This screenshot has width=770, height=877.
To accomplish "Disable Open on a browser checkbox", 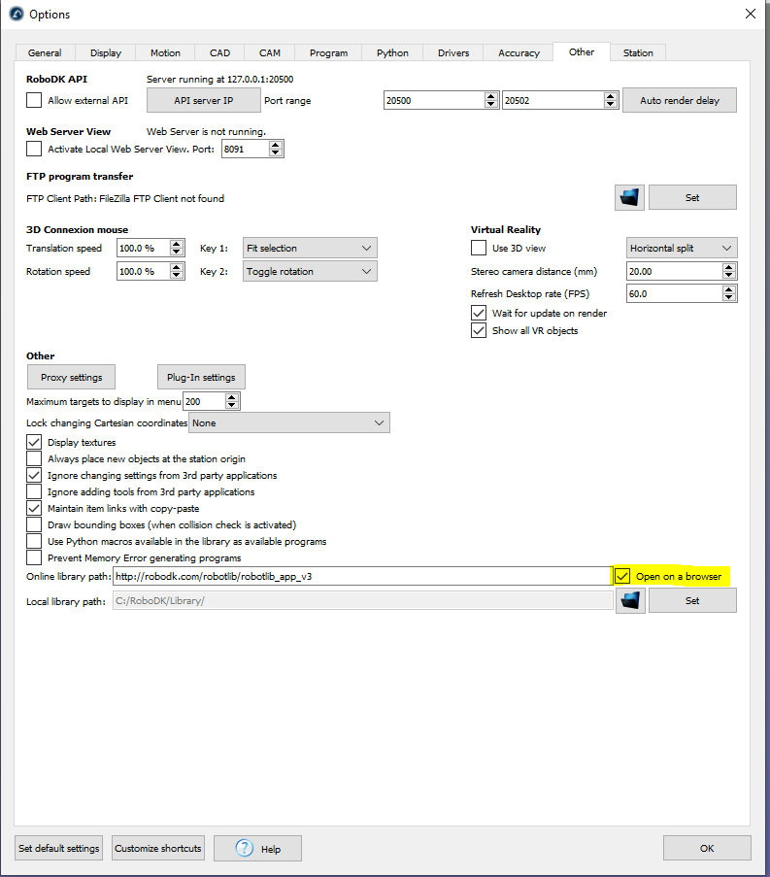I will coord(622,576).
